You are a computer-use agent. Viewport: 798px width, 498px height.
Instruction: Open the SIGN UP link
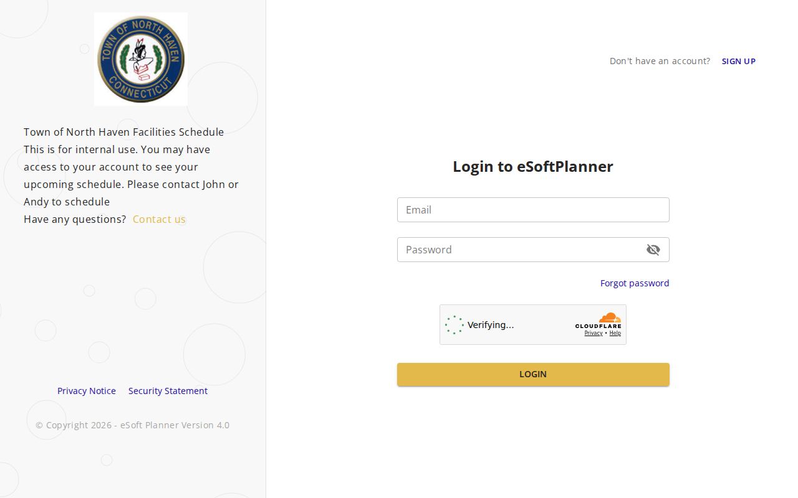[739, 61]
